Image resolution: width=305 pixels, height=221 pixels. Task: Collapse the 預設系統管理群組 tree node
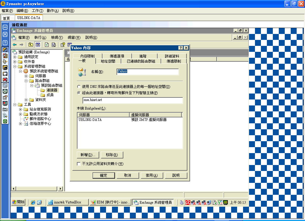(21, 71)
